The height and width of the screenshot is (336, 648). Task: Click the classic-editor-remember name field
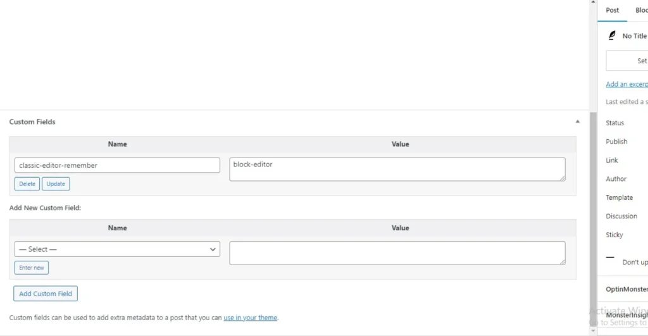117,165
